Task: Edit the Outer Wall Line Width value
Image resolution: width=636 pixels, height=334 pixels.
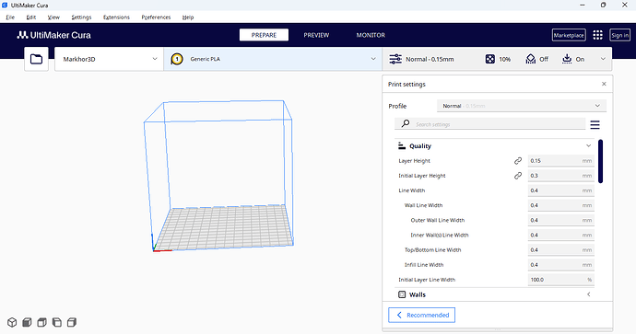Action: pos(561,220)
